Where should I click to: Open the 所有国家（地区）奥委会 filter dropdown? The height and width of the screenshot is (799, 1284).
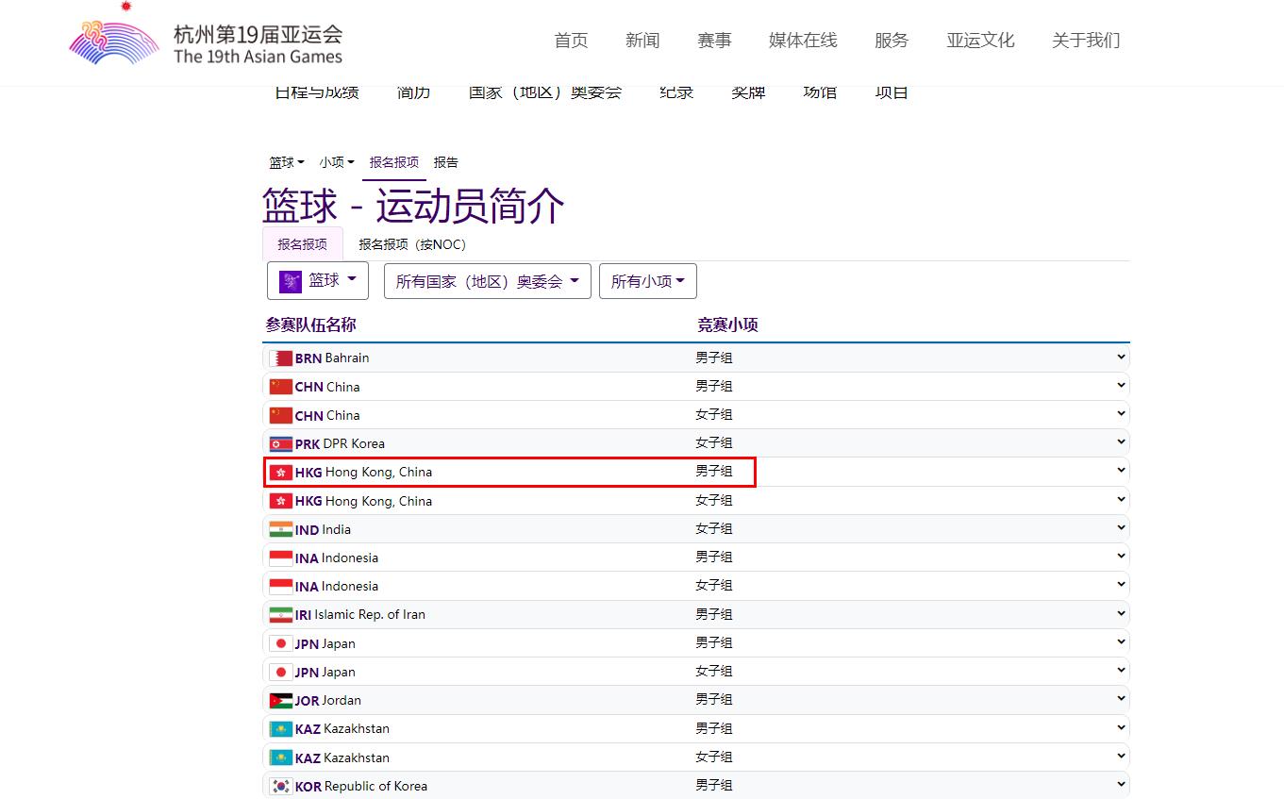click(488, 281)
